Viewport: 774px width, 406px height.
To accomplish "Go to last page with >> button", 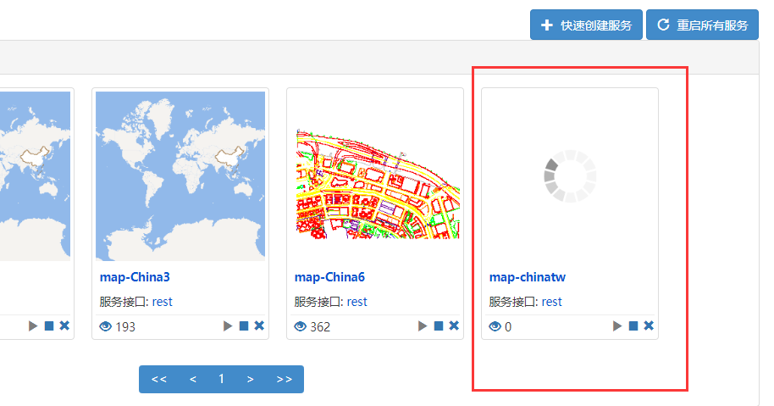I will (285, 380).
